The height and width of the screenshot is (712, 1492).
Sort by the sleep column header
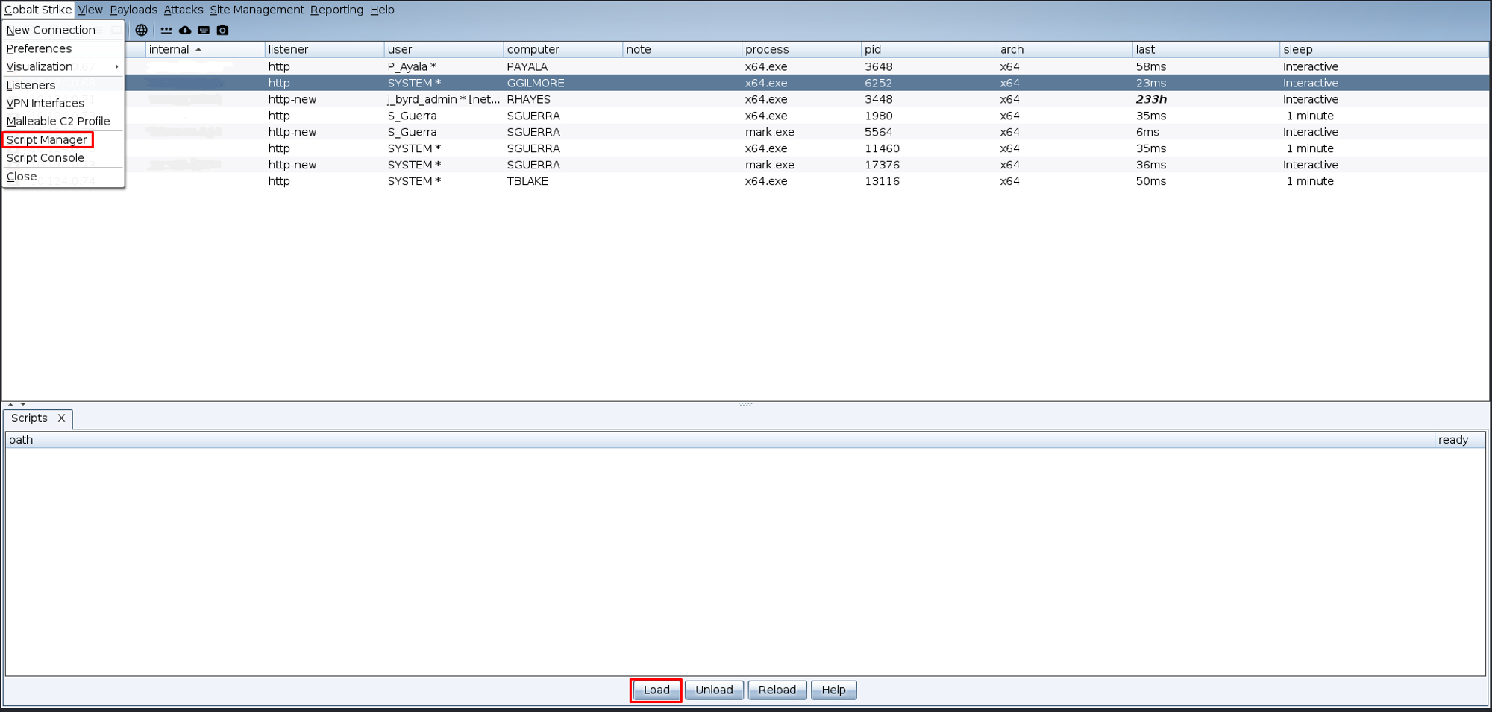(1385, 49)
